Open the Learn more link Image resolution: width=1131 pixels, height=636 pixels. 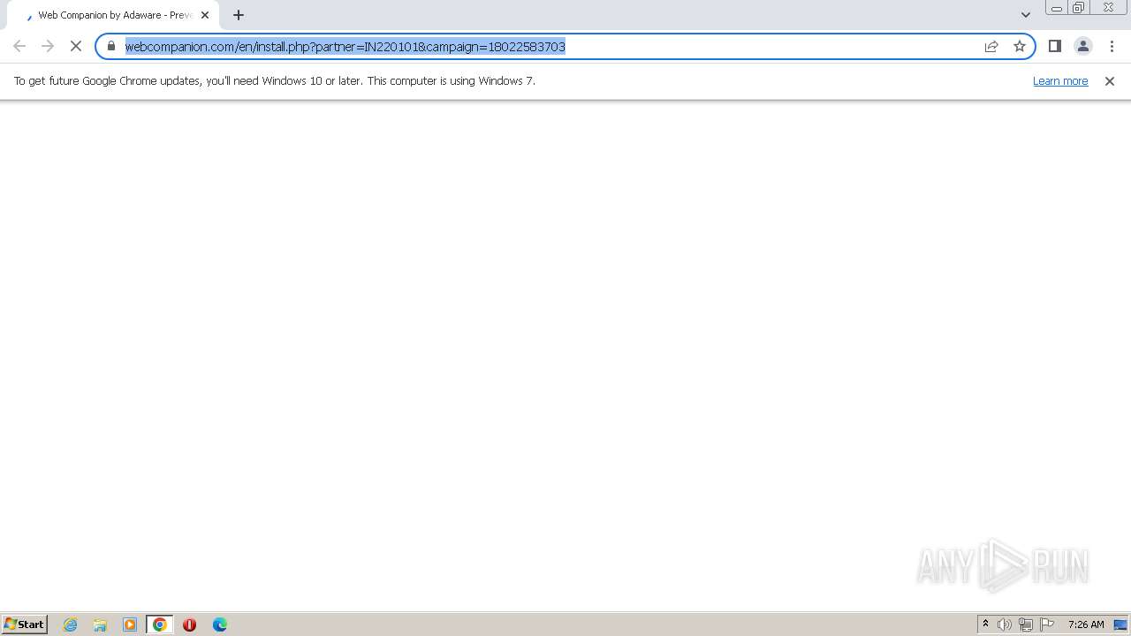coord(1060,80)
